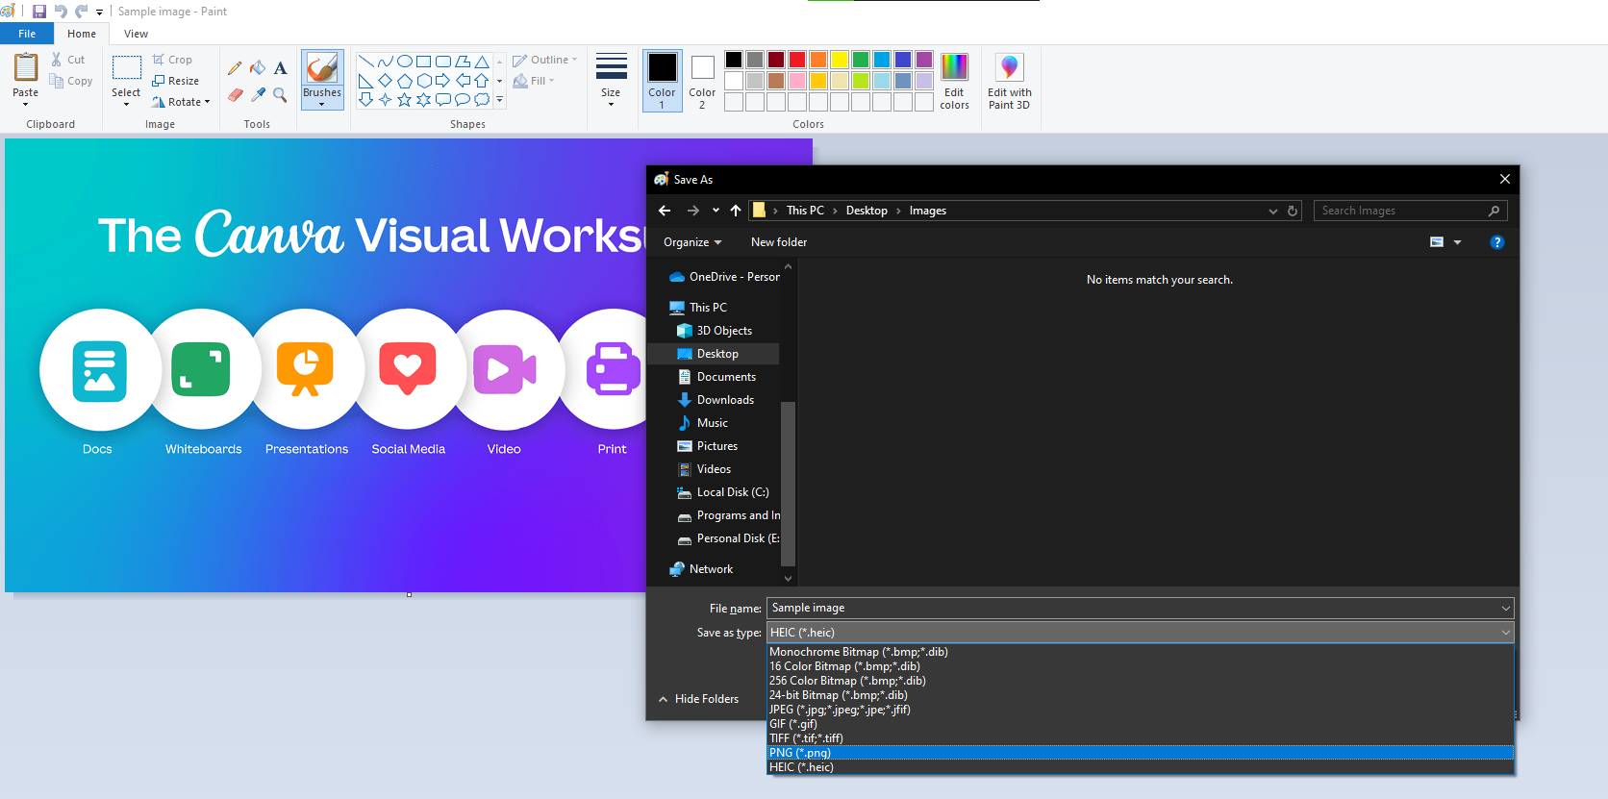
Task: Click the Undo arrow in the title bar
Action: coord(61,12)
